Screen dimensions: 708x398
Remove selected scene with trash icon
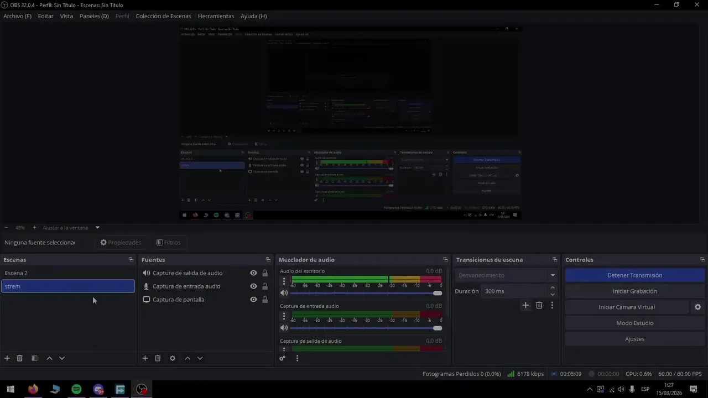(x=19, y=358)
